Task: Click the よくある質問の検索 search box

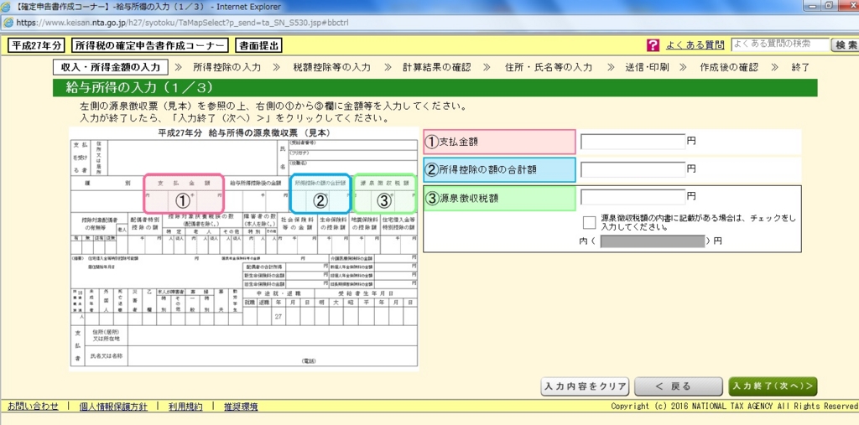Action: tap(780, 45)
